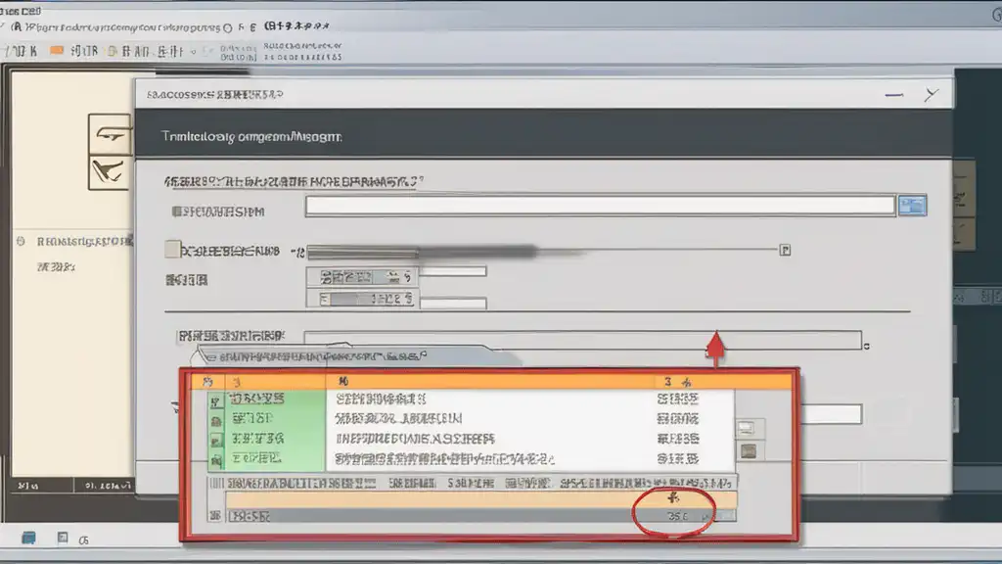Screen dimensions: 1002x564
Task: Click the dialog's horizontal slider track
Action: click(x=542, y=251)
